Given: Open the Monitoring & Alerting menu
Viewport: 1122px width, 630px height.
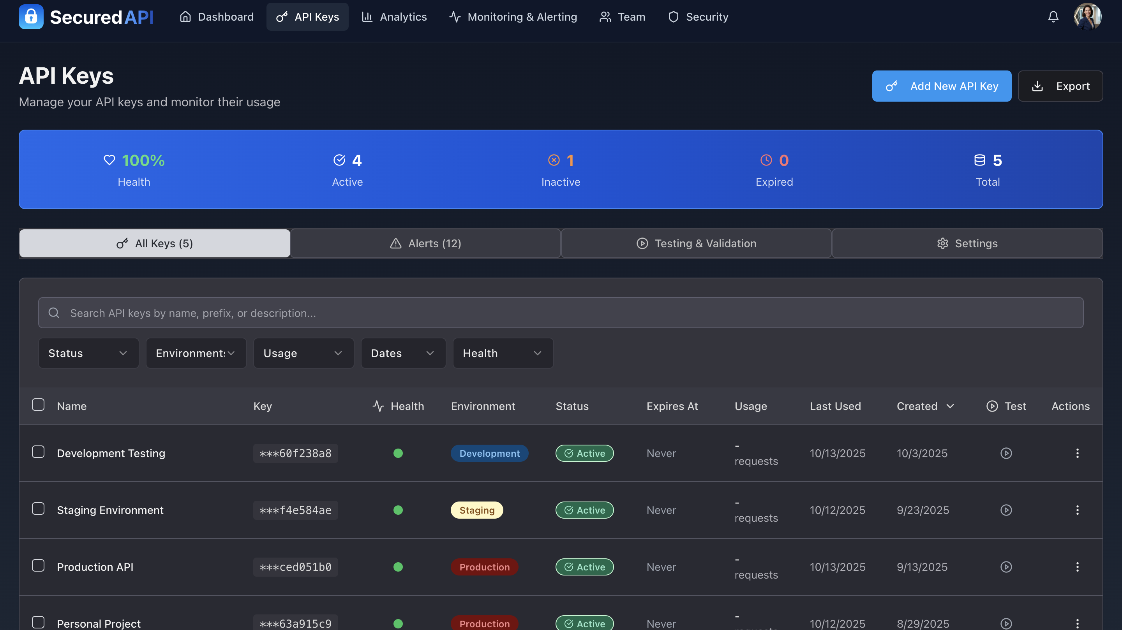Looking at the screenshot, I should point(513,16).
